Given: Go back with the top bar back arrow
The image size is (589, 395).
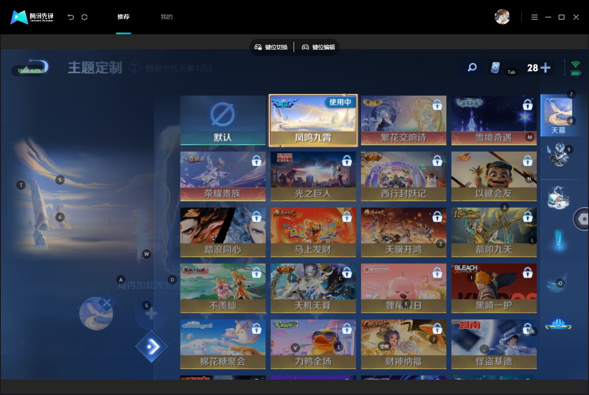Looking at the screenshot, I should (71, 17).
